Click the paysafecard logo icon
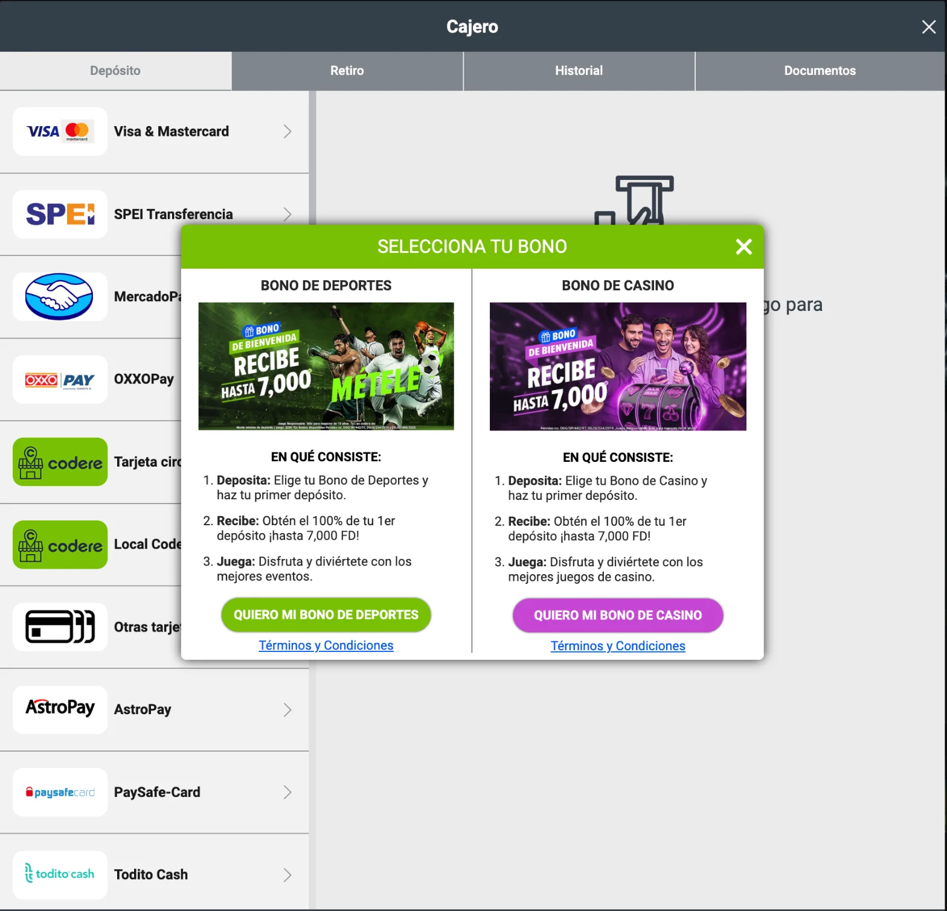The image size is (947, 911). [60, 792]
